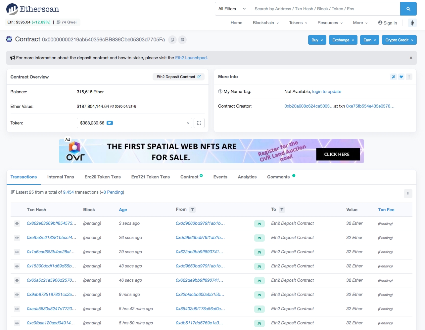Open contract creator address 0xb20a608c624ca5003
This screenshot has width=425, height=330.
click(309, 106)
